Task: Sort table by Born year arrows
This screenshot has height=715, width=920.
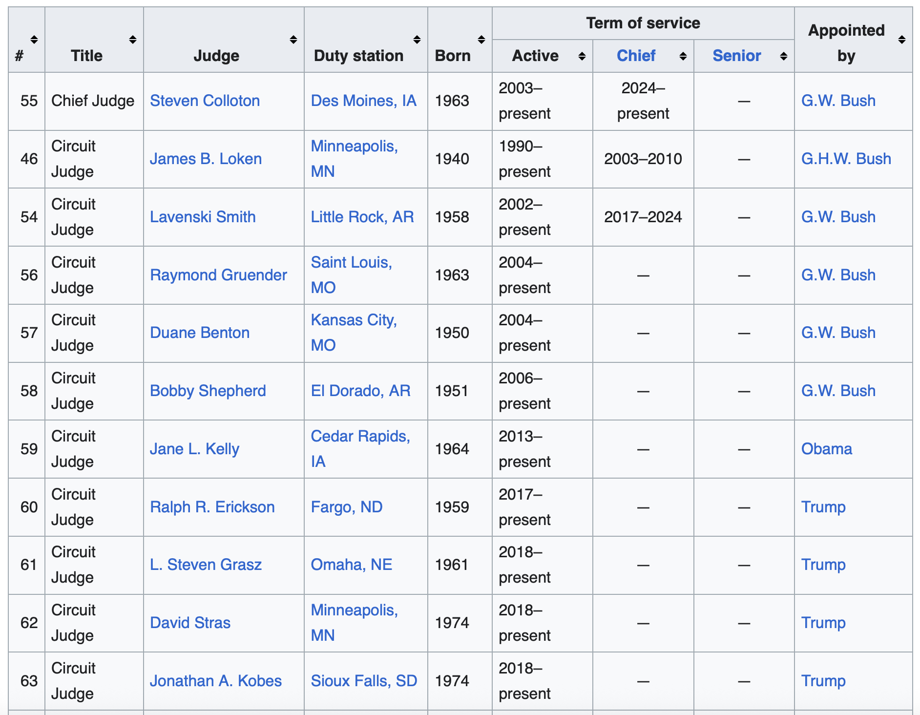Action: coord(481,40)
